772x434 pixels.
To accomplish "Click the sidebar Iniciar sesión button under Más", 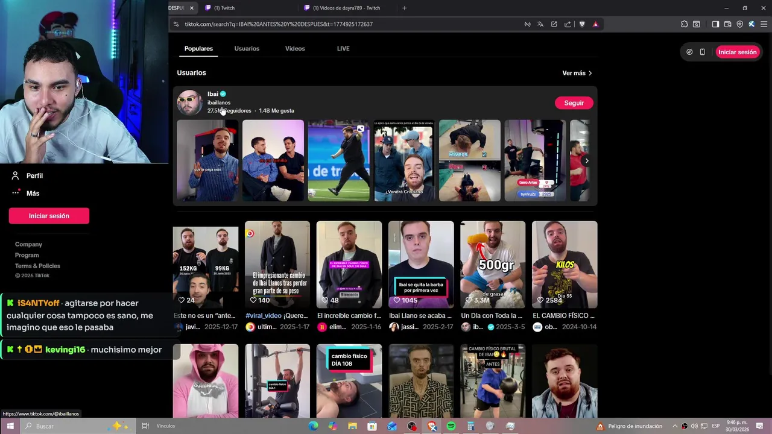I will (x=49, y=216).
